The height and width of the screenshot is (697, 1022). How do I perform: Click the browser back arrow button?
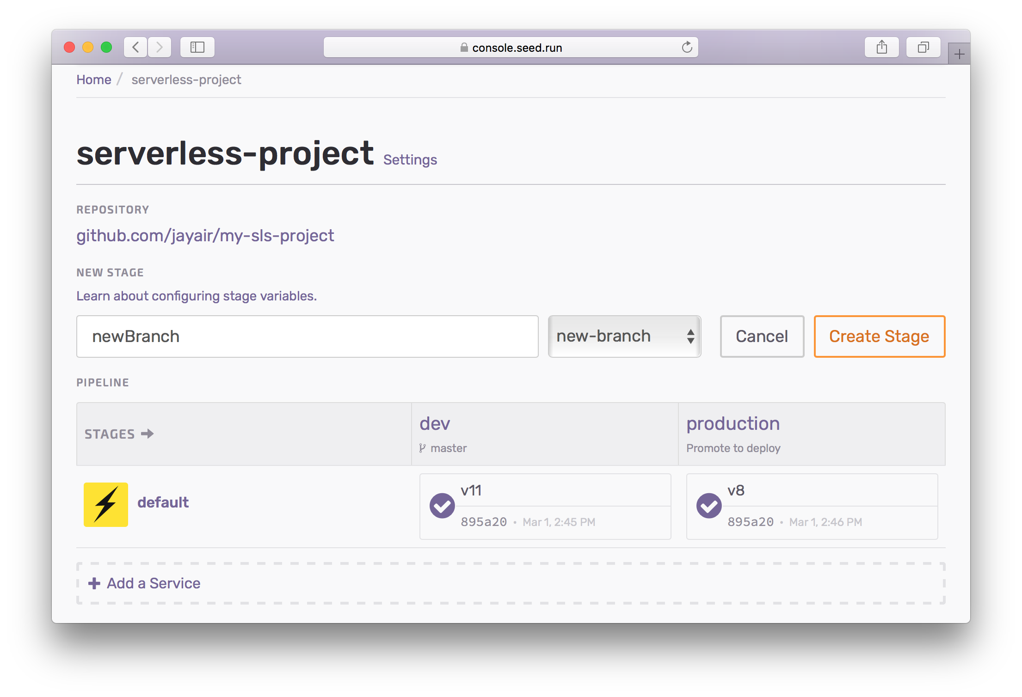click(x=135, y=47)
